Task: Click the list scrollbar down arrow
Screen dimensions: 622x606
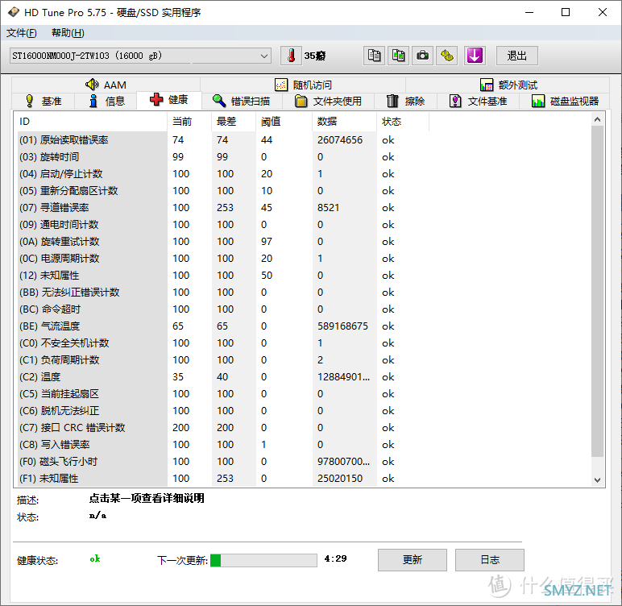Action: [x=597, y=479]
